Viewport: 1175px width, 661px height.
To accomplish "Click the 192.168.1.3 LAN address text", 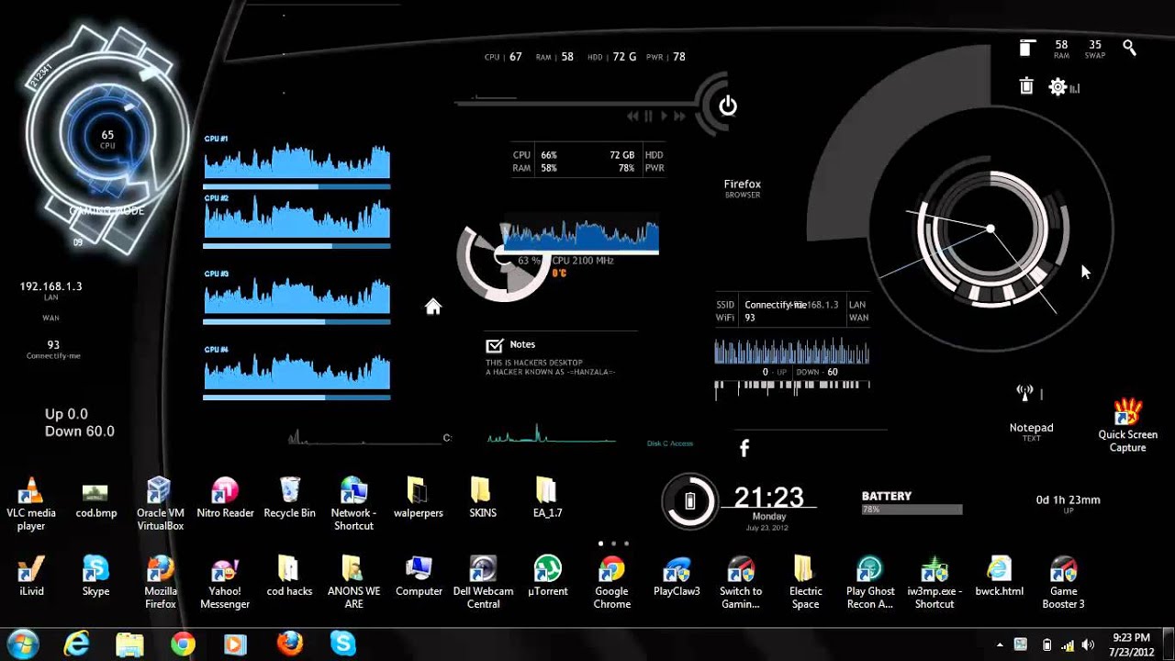I will tap(50, 286).
